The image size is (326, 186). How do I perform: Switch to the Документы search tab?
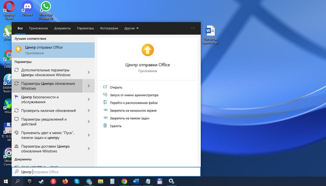click(62, 28)
